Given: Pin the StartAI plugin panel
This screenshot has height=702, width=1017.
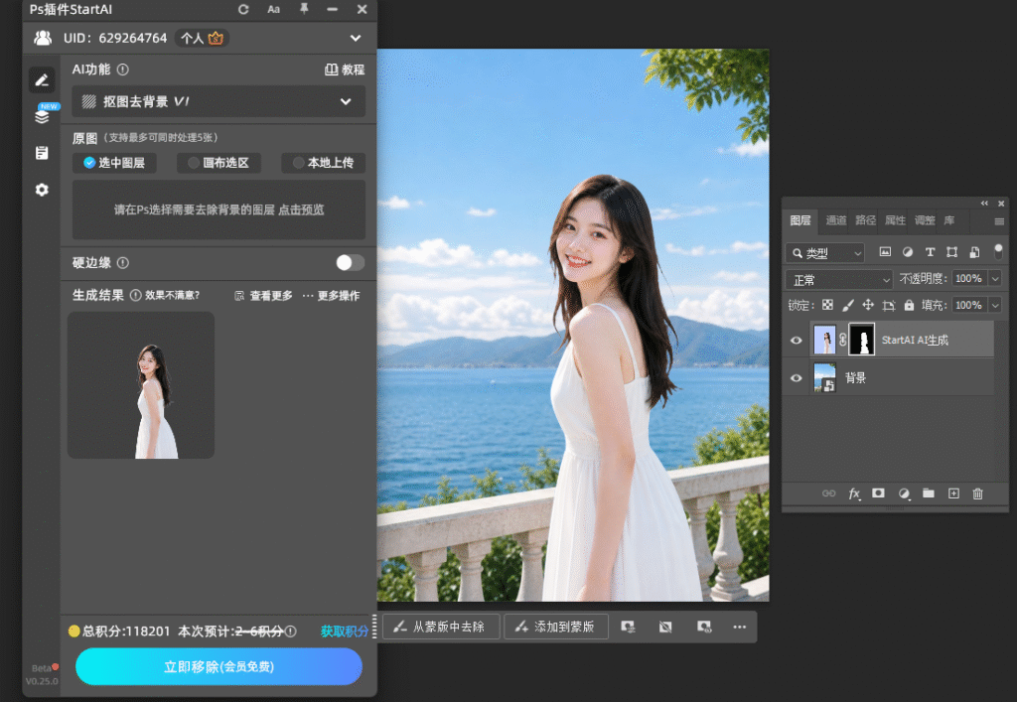Looking at the screenshot, I should pyautogui.click(x=304, y=9).
